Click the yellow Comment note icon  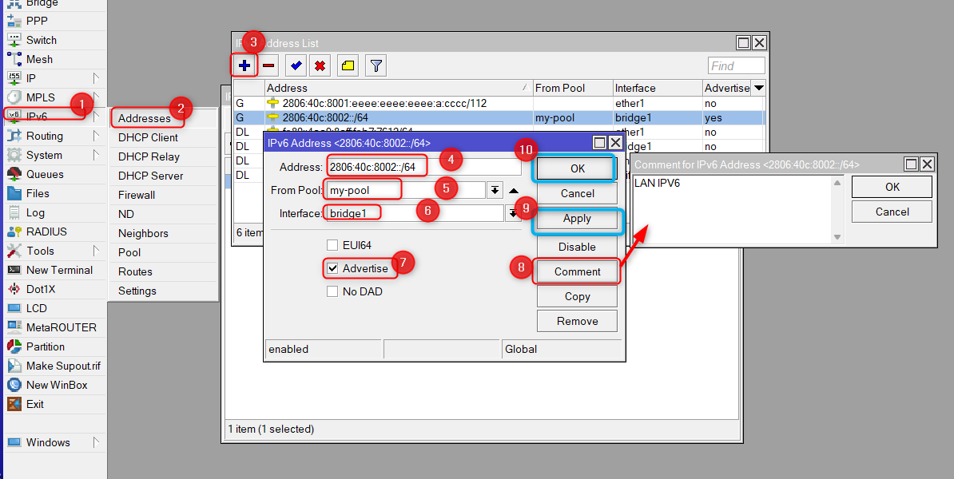348,65
